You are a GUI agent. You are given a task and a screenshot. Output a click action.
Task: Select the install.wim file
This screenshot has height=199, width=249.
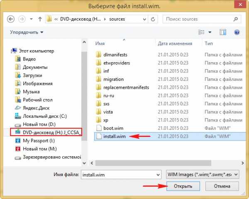pos(170,136)
